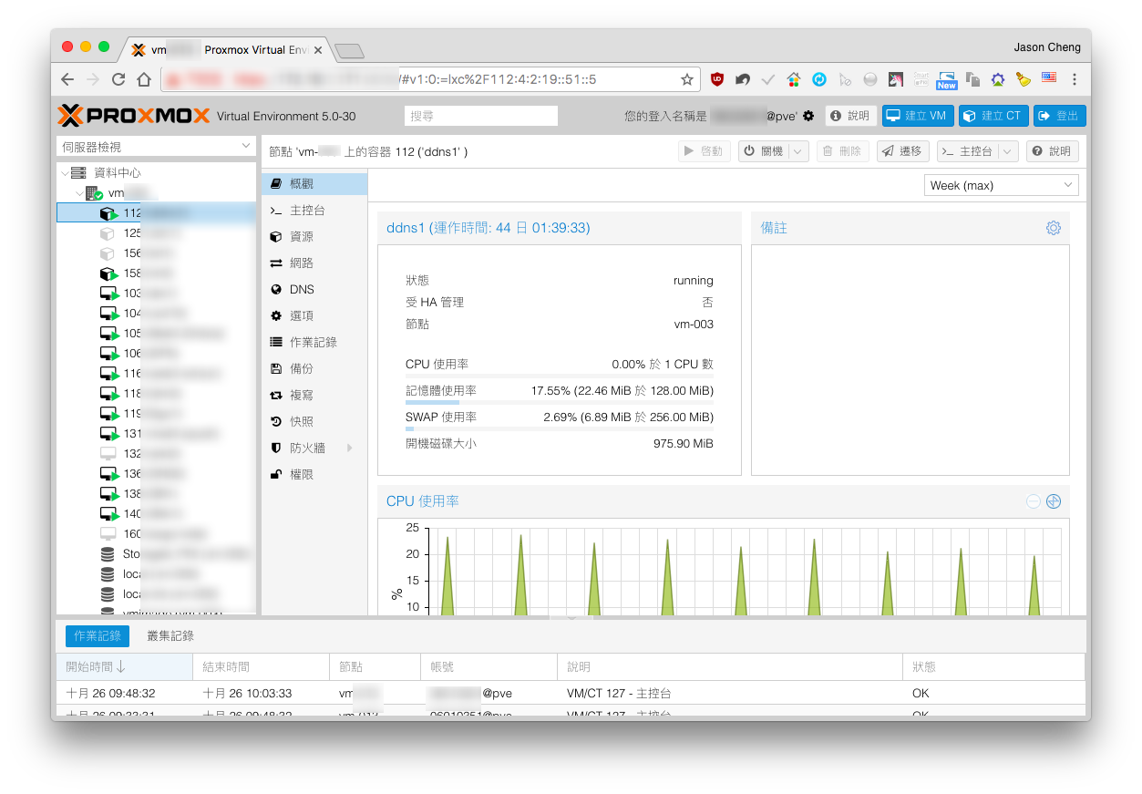Open the 伺服器檢視 view dropdown
This screenshot has height=794, width=1142.
pyautogui.click(x=157, y=146)
